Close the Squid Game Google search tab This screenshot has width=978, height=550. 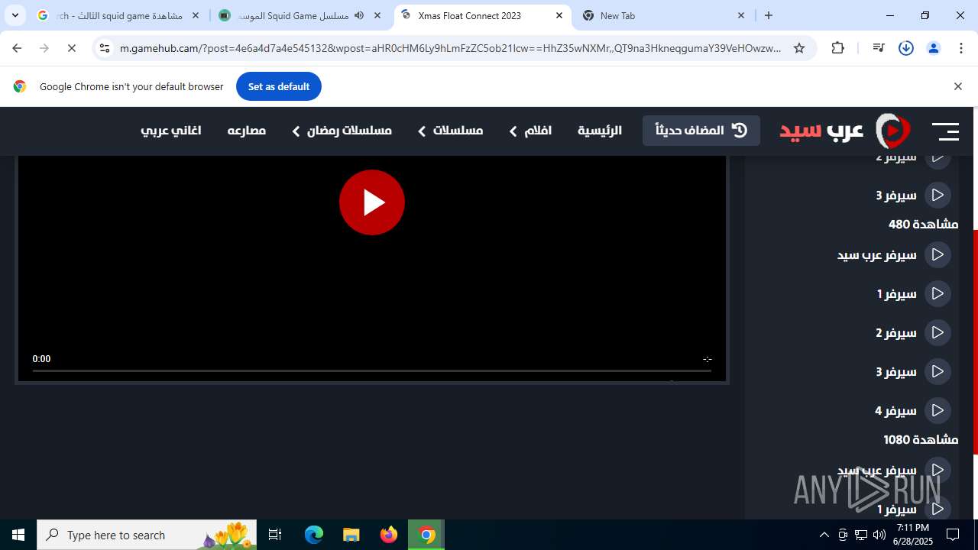[x=196, y=15]
